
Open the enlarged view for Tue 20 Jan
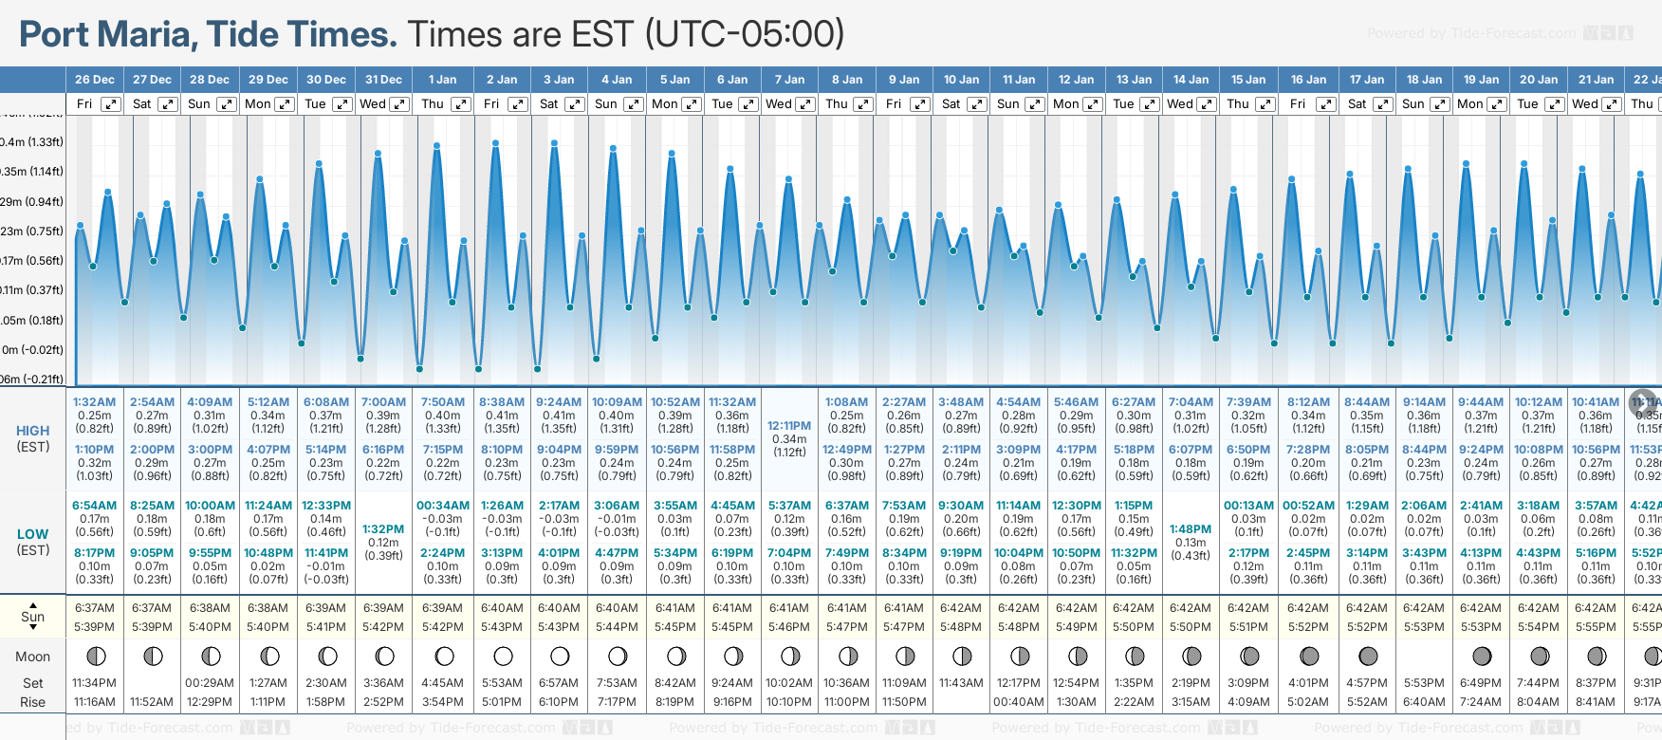click(x=1555, y=104)
